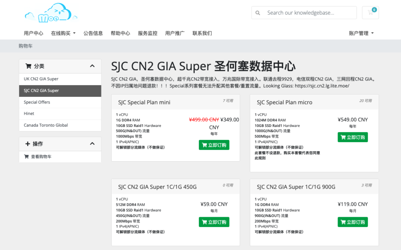
Task: Click the 3 可用 availability label
Action: coord(367,185)
